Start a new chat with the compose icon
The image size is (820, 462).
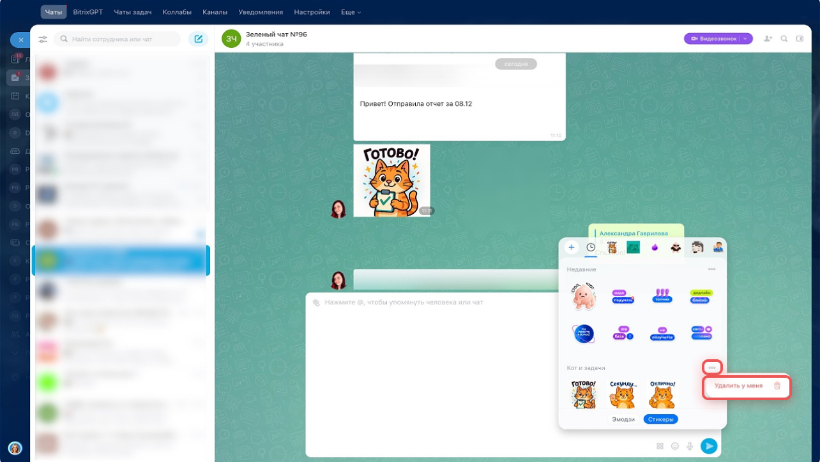point(198,39)
